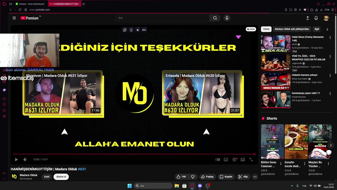This screenshot has width=337, height=190.
Task: Open Discord from the taskbar
Action: point(200,186)
